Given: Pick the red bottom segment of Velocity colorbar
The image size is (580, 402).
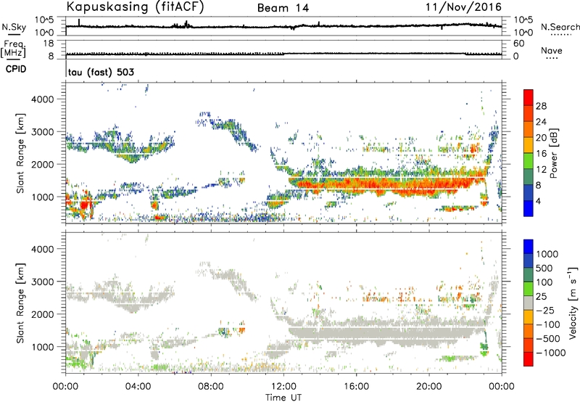Looking at the screenshot, I should click(529, 359).
